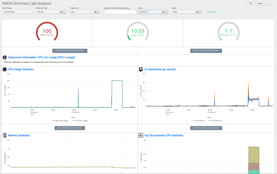Click the Hide Filters link
The height and width of the screenshot is (174, 277).
click(212, 12)
